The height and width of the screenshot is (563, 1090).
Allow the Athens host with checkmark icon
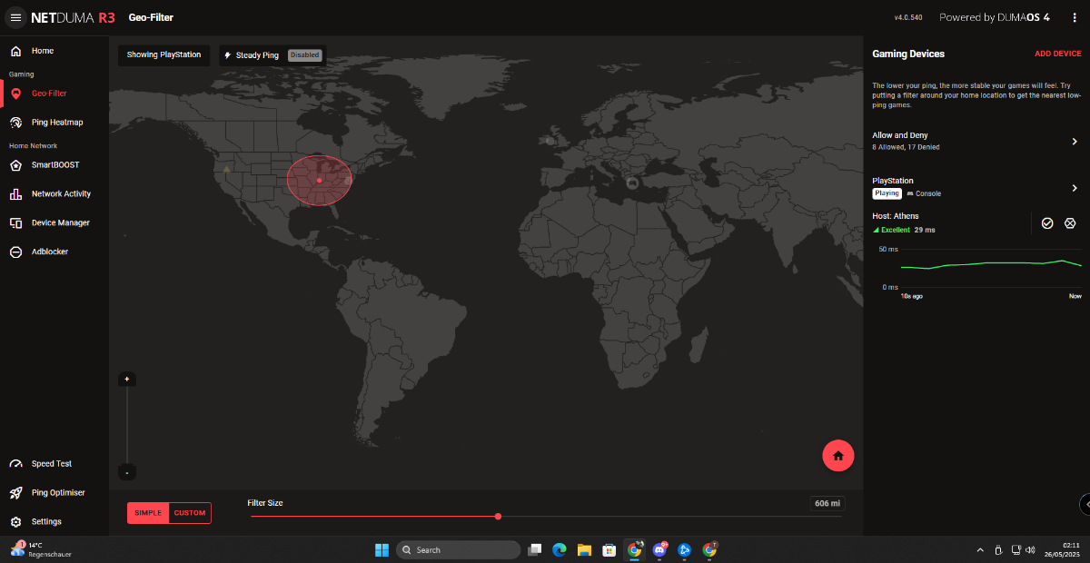[x=1047, y=223]
